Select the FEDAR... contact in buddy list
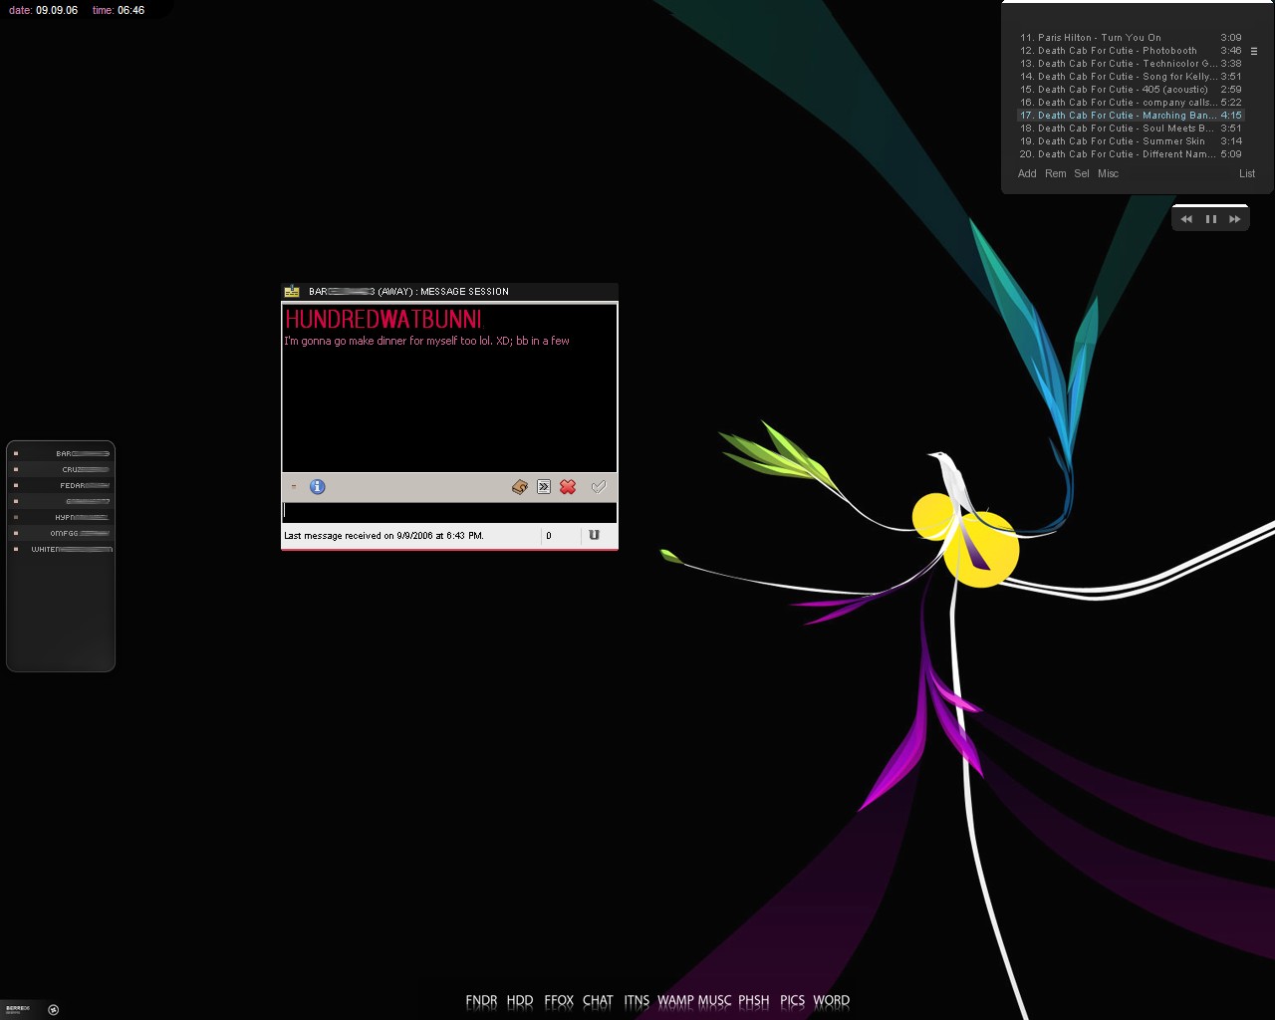The height and width of the screenshot is (1020, 1275). [61, 485]
